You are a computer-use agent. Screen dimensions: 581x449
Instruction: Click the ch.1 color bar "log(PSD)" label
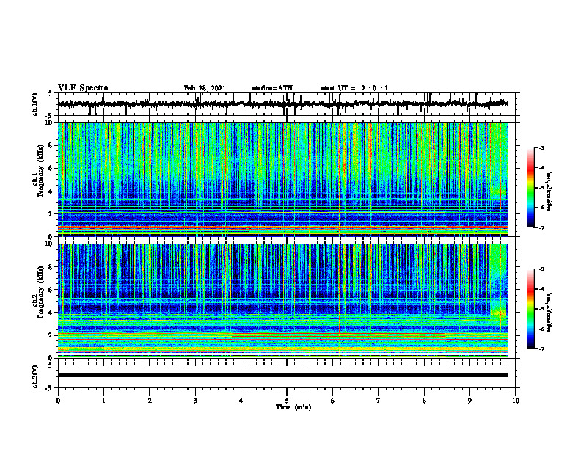[x=549, y=191]
